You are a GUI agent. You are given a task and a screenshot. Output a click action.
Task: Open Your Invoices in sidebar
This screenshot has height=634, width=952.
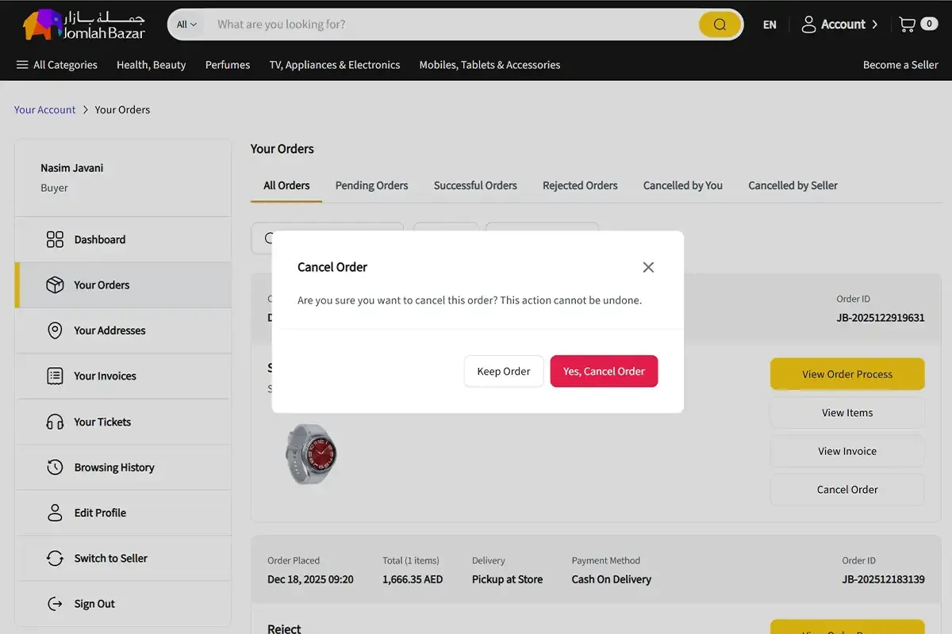coord(105,376)
